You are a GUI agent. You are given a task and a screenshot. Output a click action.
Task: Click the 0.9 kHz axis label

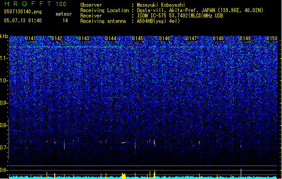[4, 103]
